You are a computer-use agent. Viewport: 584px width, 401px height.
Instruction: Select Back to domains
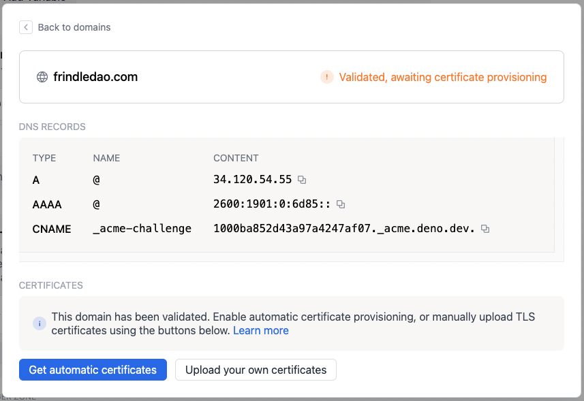coord(75,27)
